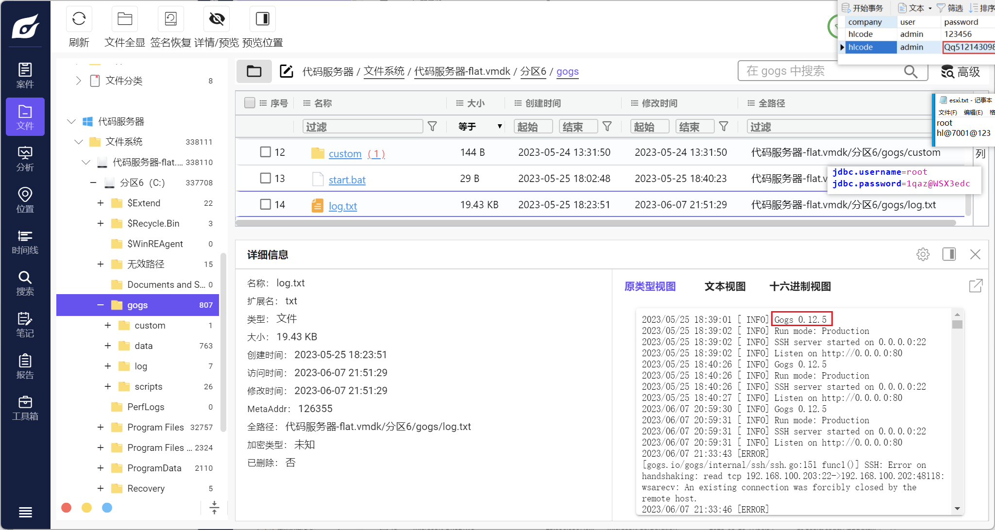Click the 签名恢复 icon
The width and height of the screenshot is (995, 530).
(x=171, y=19)
